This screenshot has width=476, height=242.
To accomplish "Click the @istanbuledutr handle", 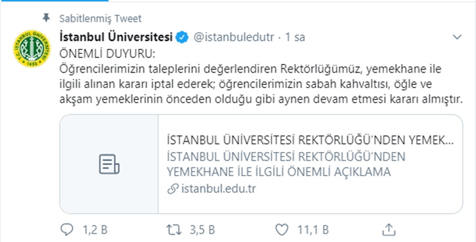I will pyautogui.click(x=234, y=37).
